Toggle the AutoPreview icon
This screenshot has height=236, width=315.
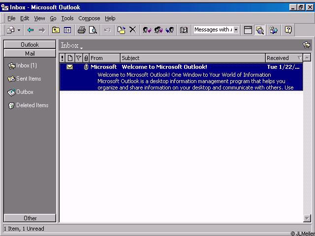(259, 30)
